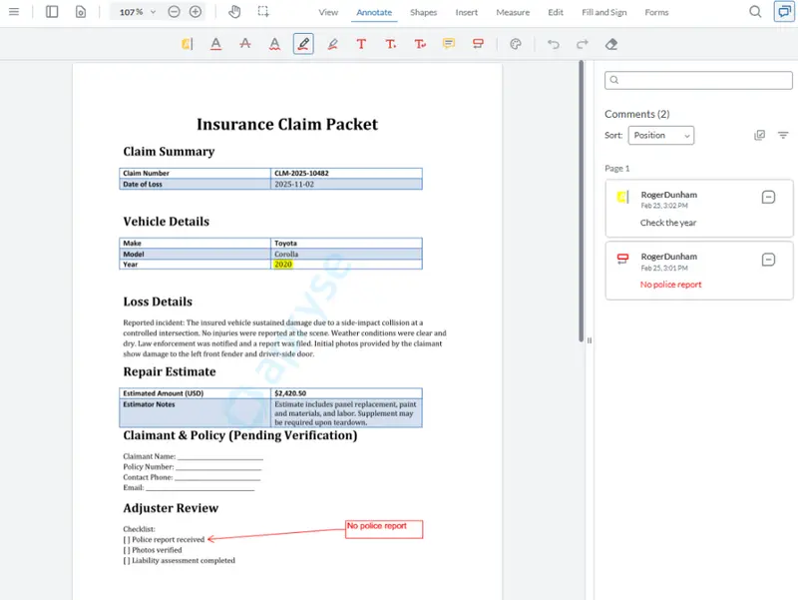Click the Policy Number blank line

218,467
